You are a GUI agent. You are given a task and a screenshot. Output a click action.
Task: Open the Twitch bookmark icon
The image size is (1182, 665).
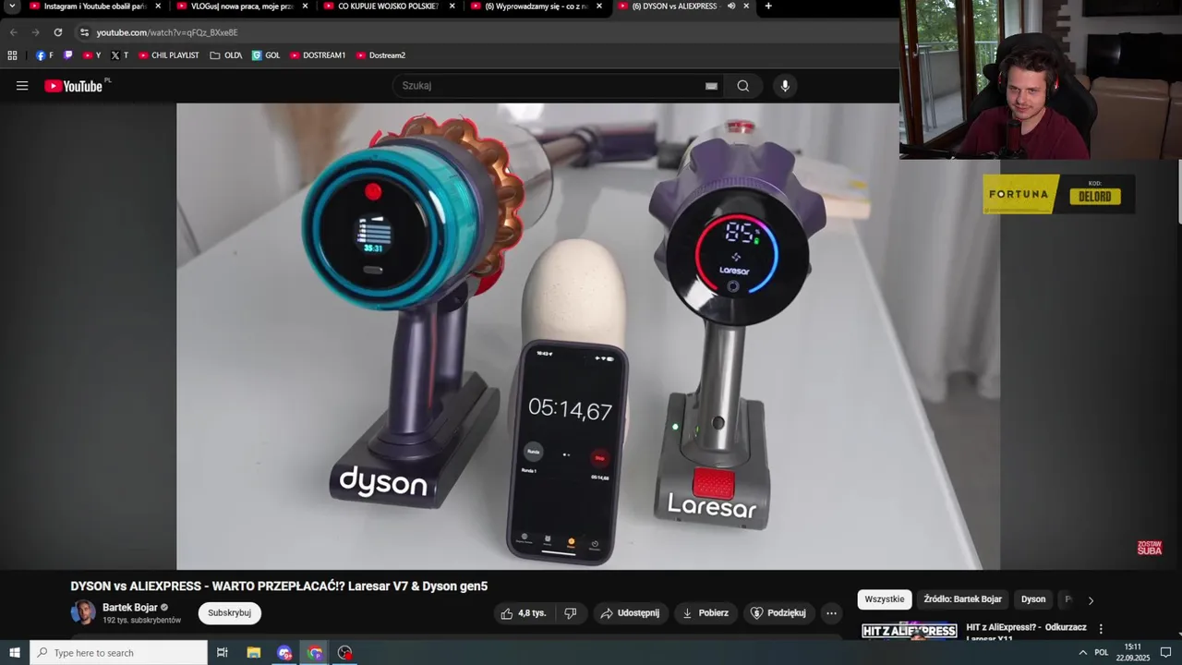pos(68,55)
